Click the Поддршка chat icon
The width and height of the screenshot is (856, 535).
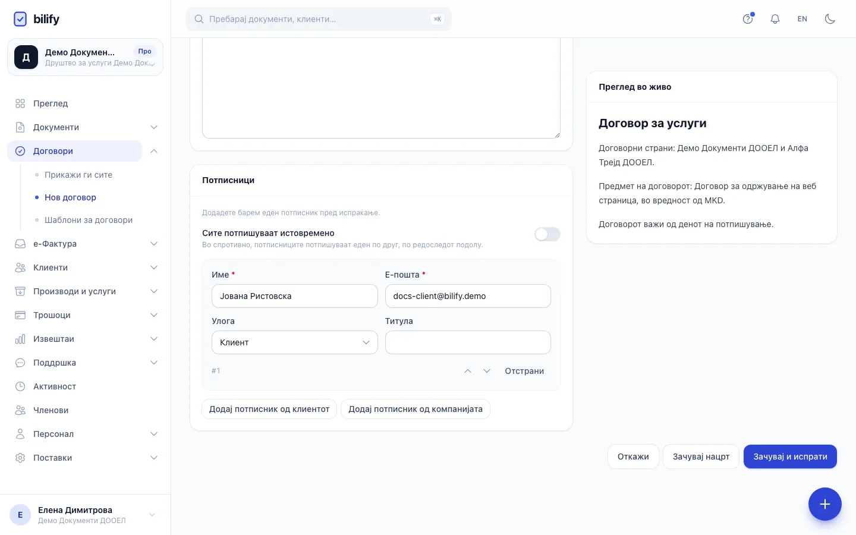point(20,363)
